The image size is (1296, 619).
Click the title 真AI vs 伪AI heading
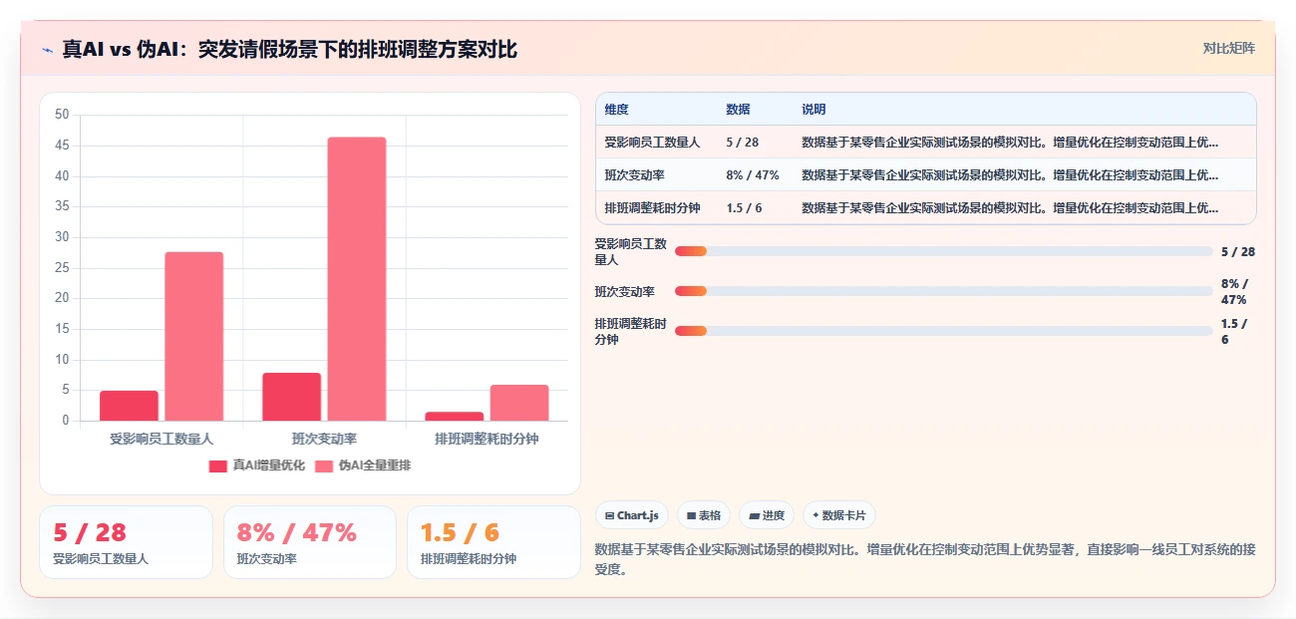(x=289, y=49)
